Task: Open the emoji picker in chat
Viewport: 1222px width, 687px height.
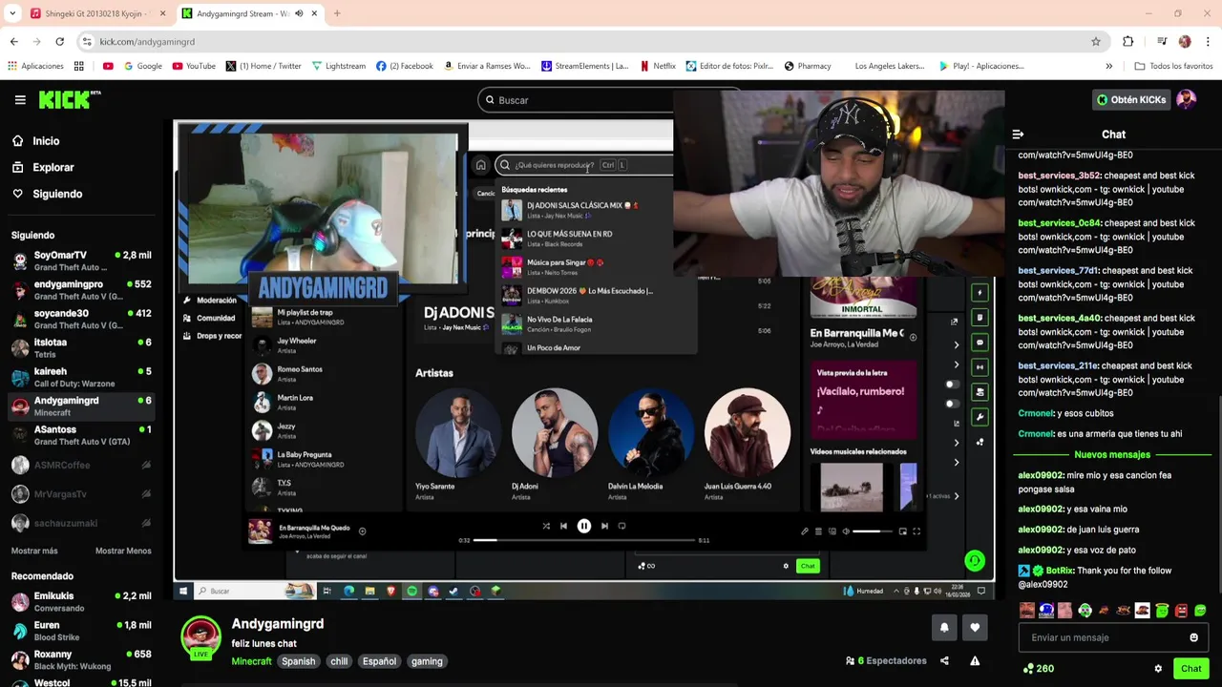Action: click(1193, 637)
